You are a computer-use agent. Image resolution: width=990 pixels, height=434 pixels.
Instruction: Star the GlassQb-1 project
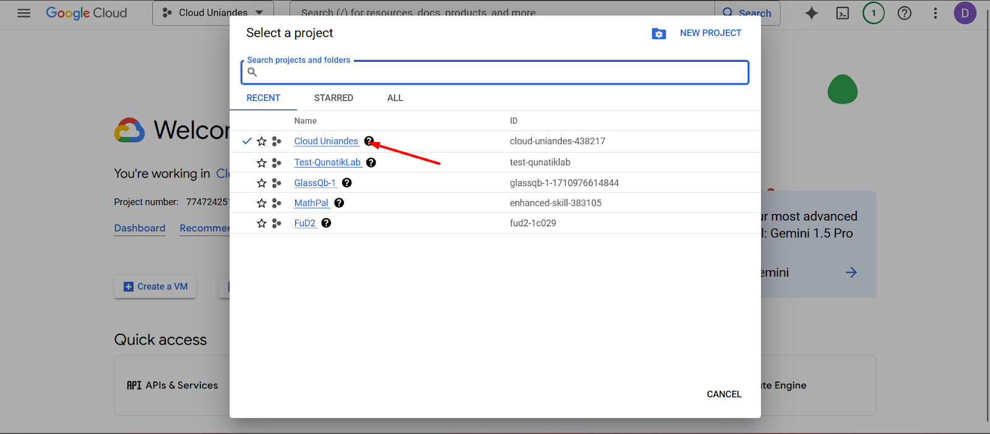tap(262, 183)
